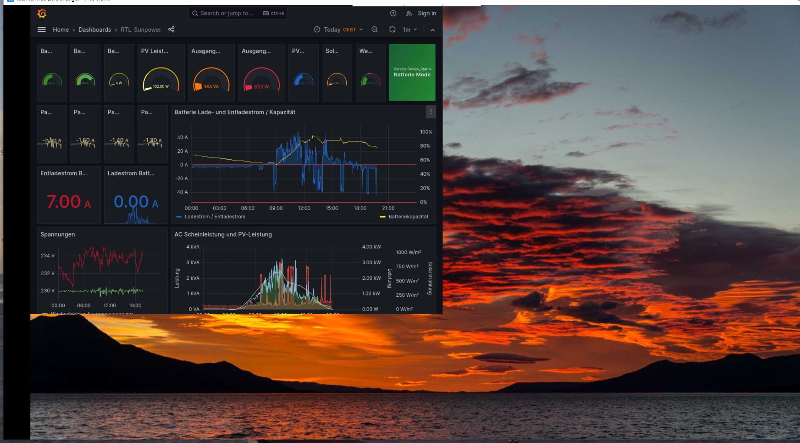Click the refresh dashboard icon
The height and width of the screenshot is (443, 800).
pos(392,30)
